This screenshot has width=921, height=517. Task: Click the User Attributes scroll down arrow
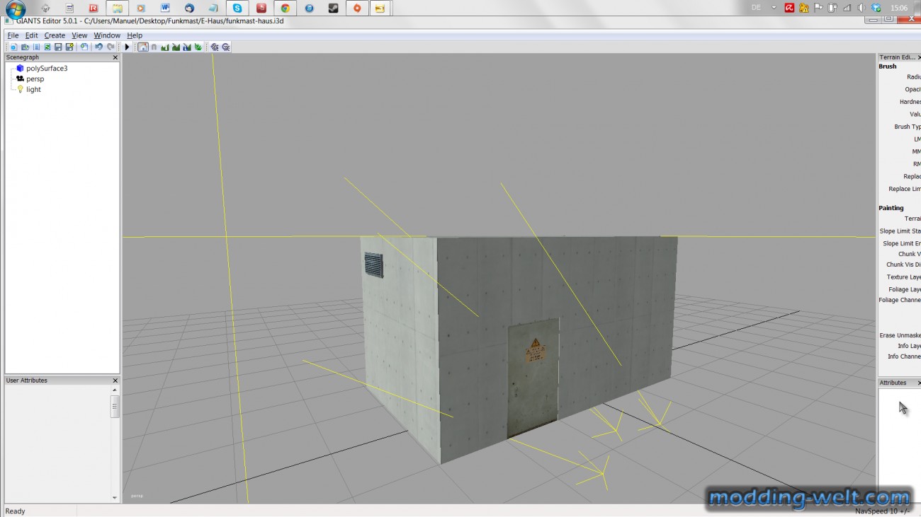pos(115,498)
